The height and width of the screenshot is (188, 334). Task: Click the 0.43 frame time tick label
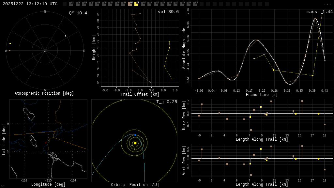(x=325, y=91)
